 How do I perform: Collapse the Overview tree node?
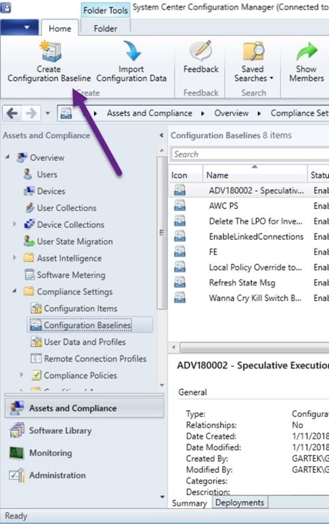click(x=7, y=157)
